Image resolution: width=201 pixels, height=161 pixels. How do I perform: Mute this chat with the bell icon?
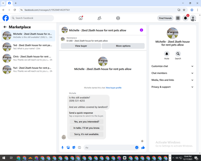pyautogui.click(x=167, y=54)
